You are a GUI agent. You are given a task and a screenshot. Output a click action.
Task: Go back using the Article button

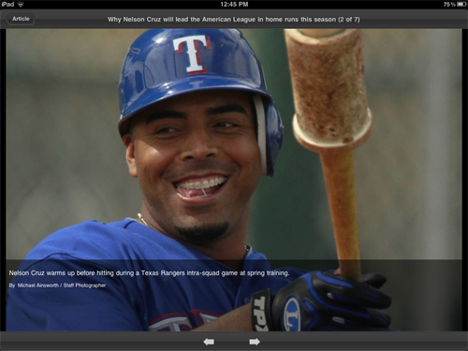(x=21, y=19)
